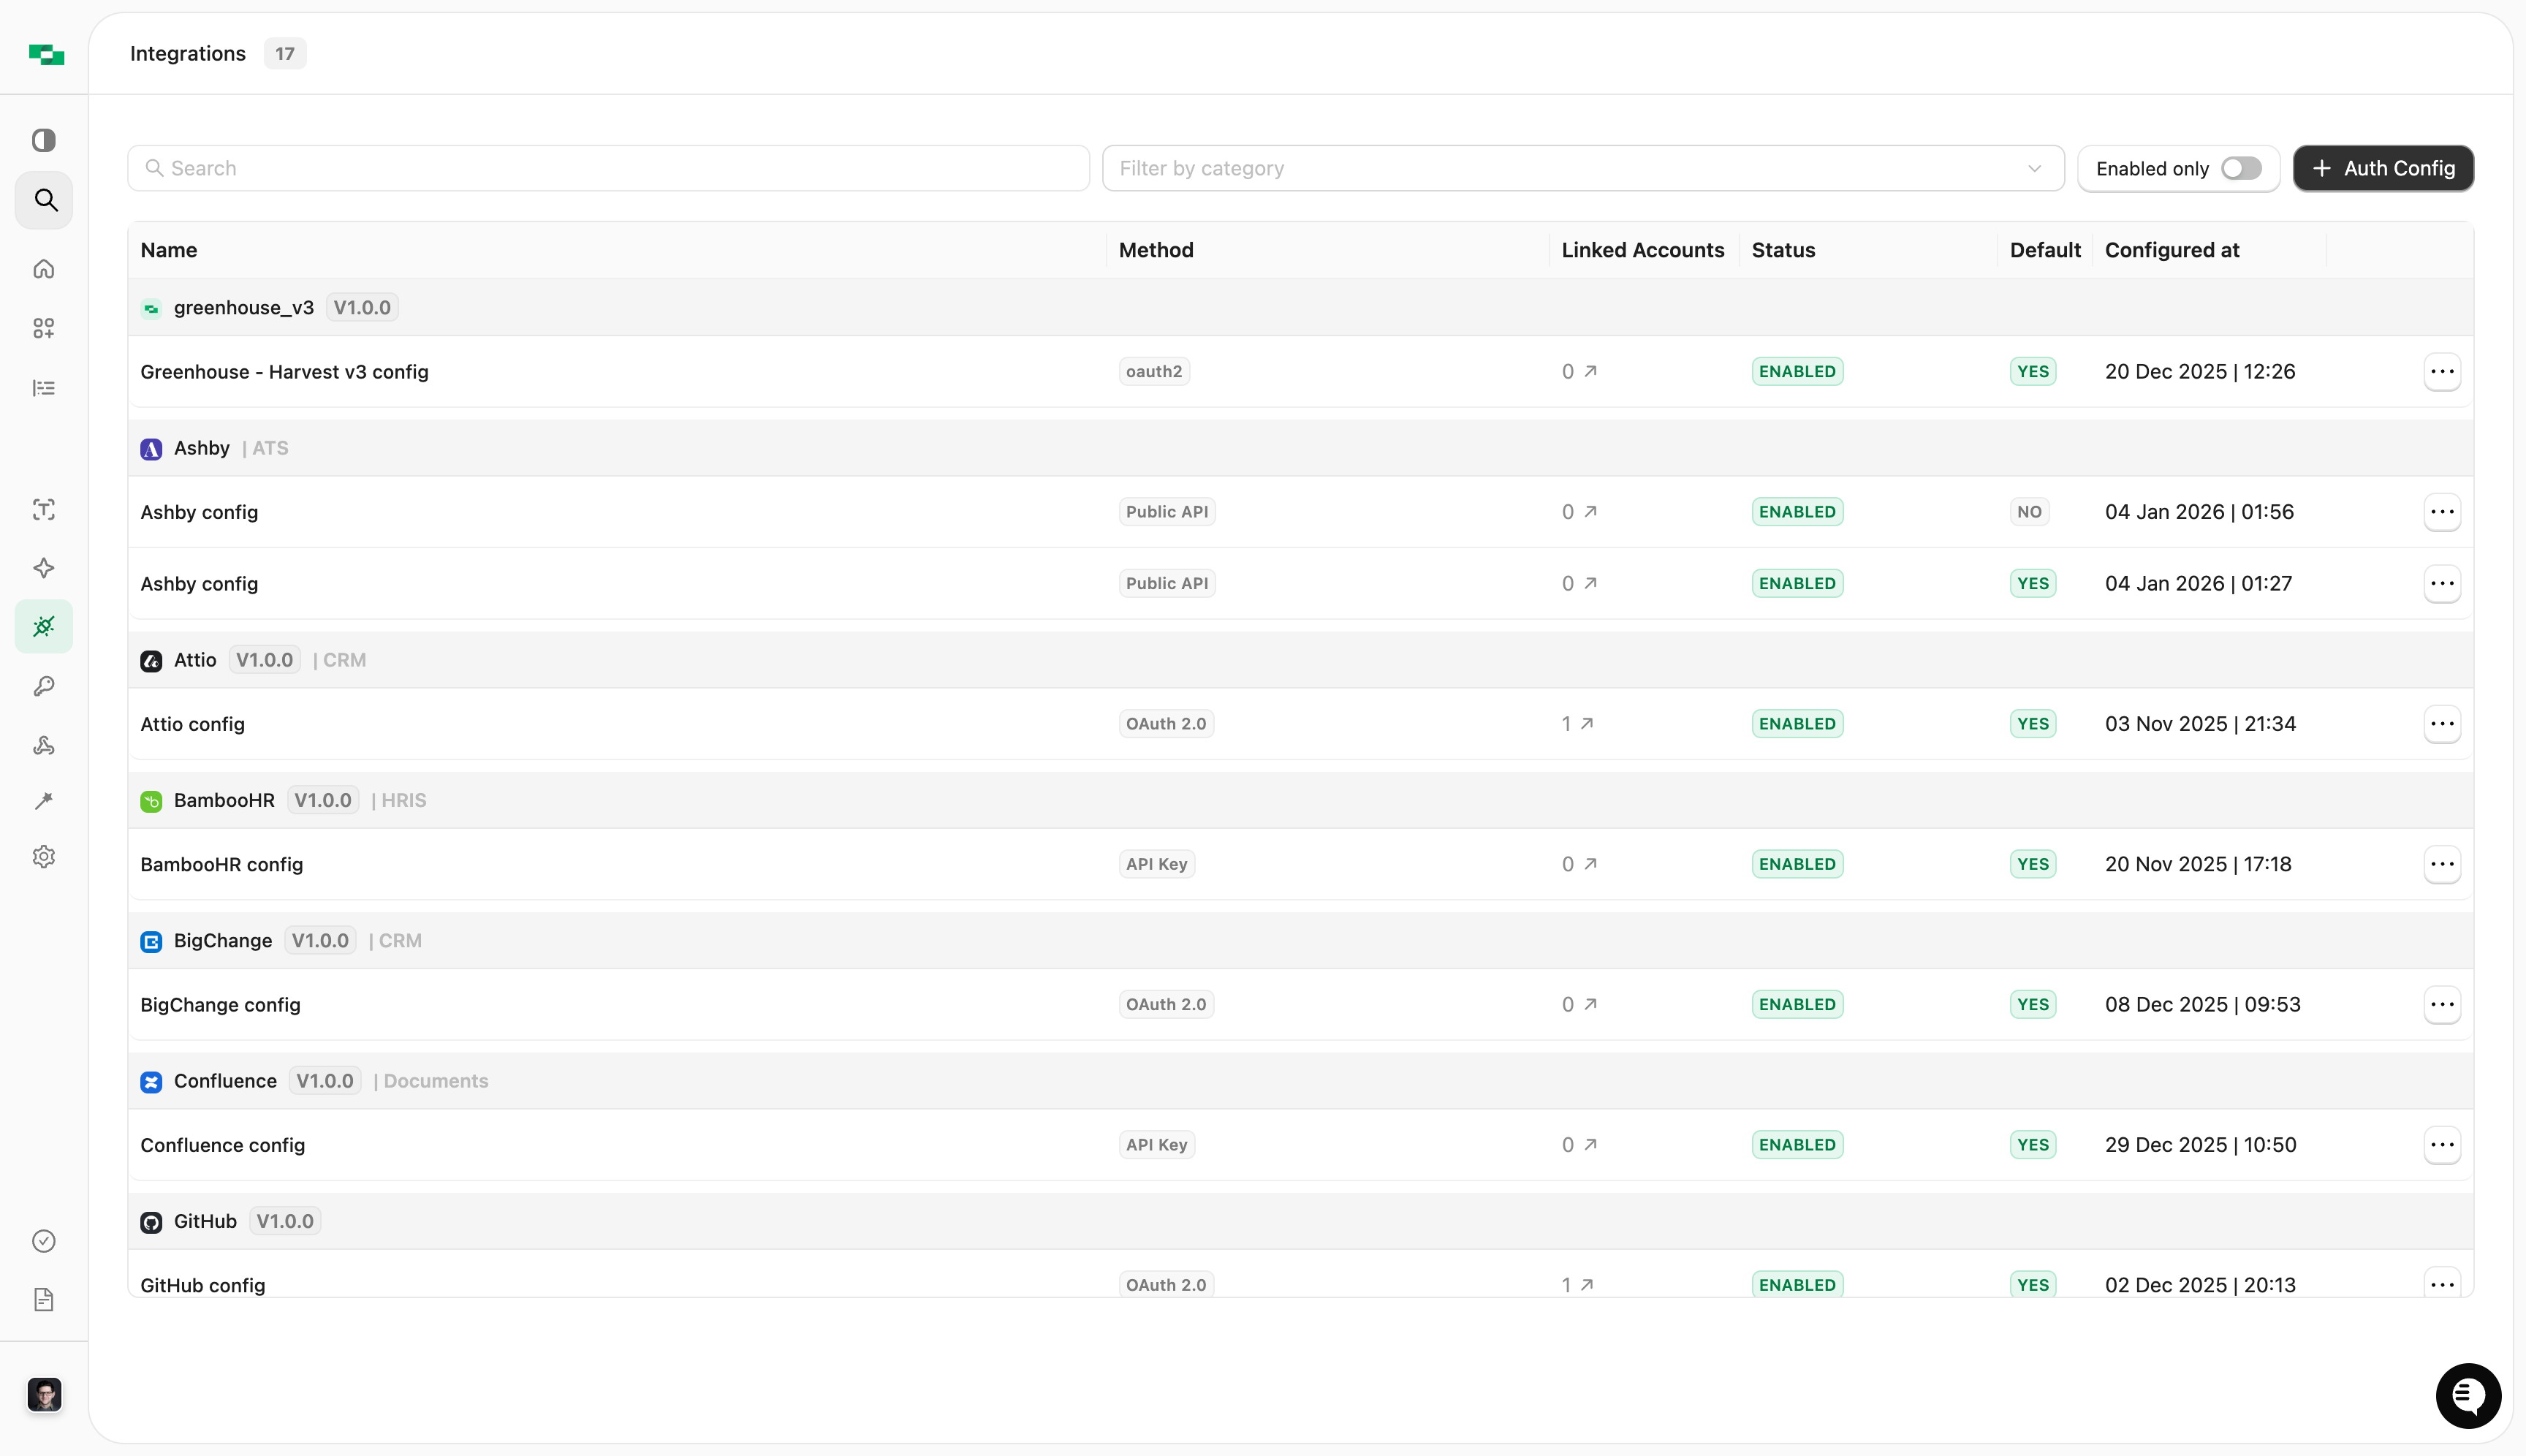Select the highlighted integrations plug icon
This screenshot has height=1456, width=2526.
[x=44, y=626]
